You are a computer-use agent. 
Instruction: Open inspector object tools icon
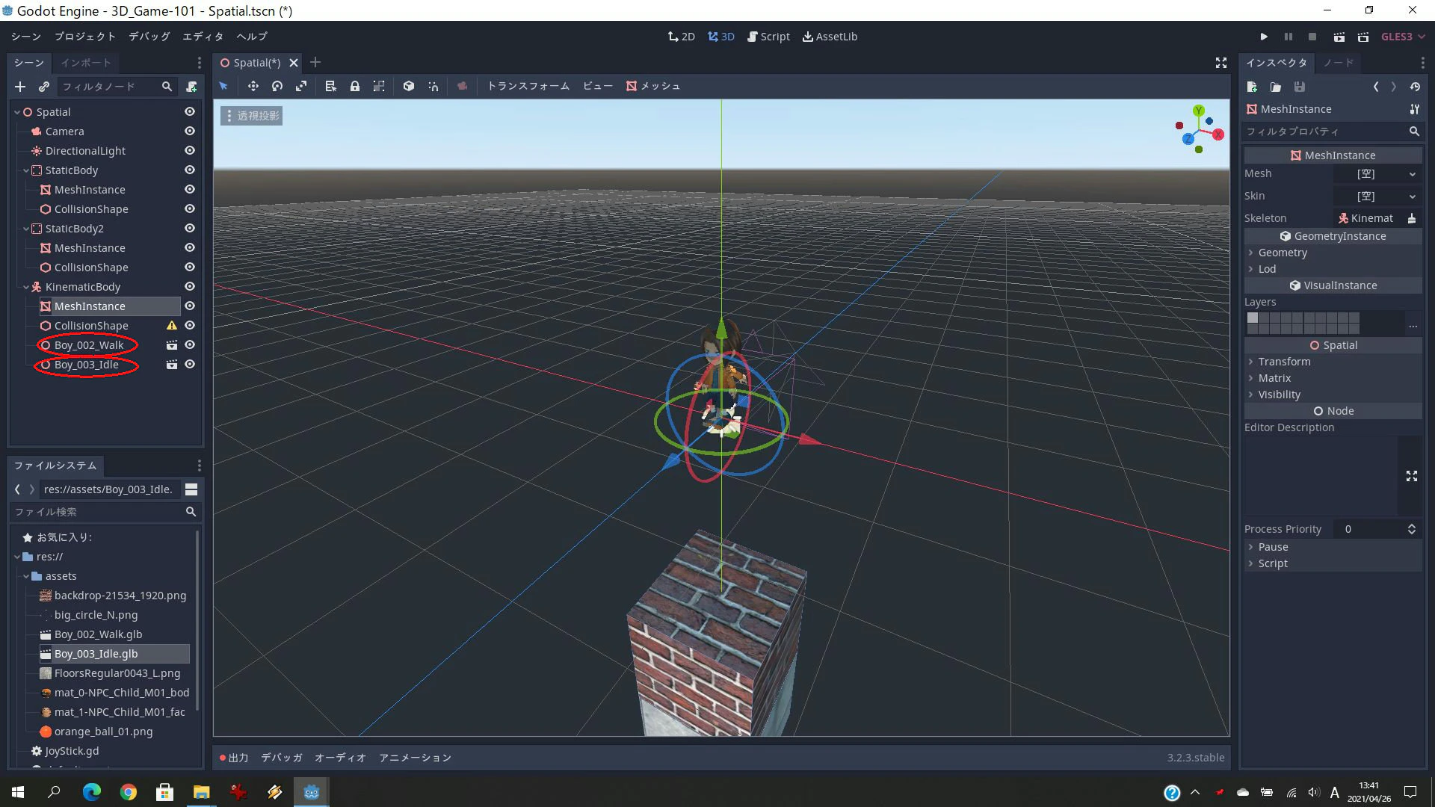(1414, 109)
